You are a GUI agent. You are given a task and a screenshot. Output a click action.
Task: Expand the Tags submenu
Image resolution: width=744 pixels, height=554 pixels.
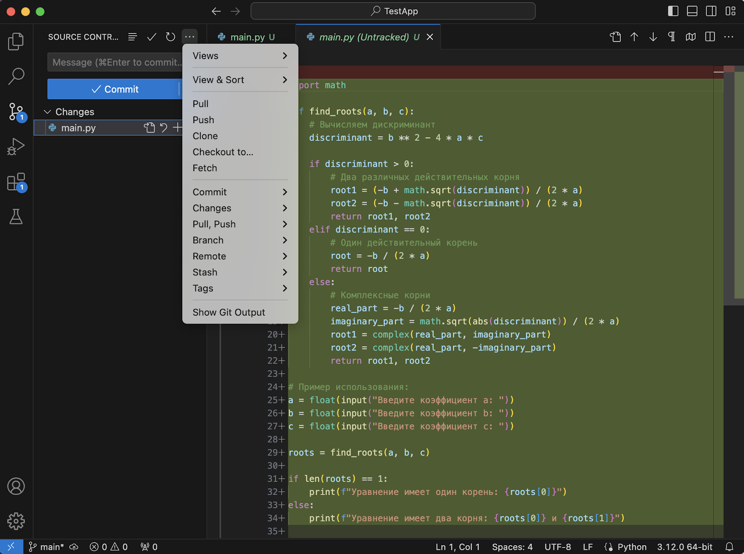click(x=240, y=288)
